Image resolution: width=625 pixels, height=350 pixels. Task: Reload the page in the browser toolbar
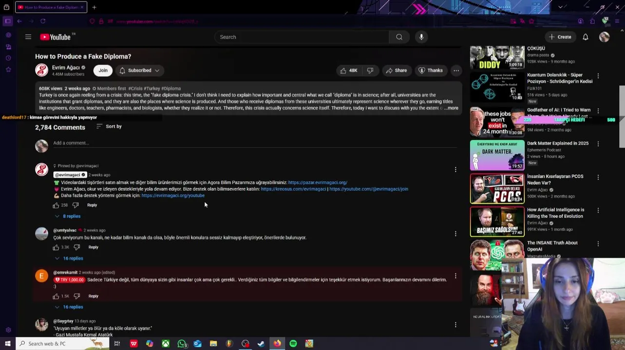pyautogui.click(x=43, y=21)
